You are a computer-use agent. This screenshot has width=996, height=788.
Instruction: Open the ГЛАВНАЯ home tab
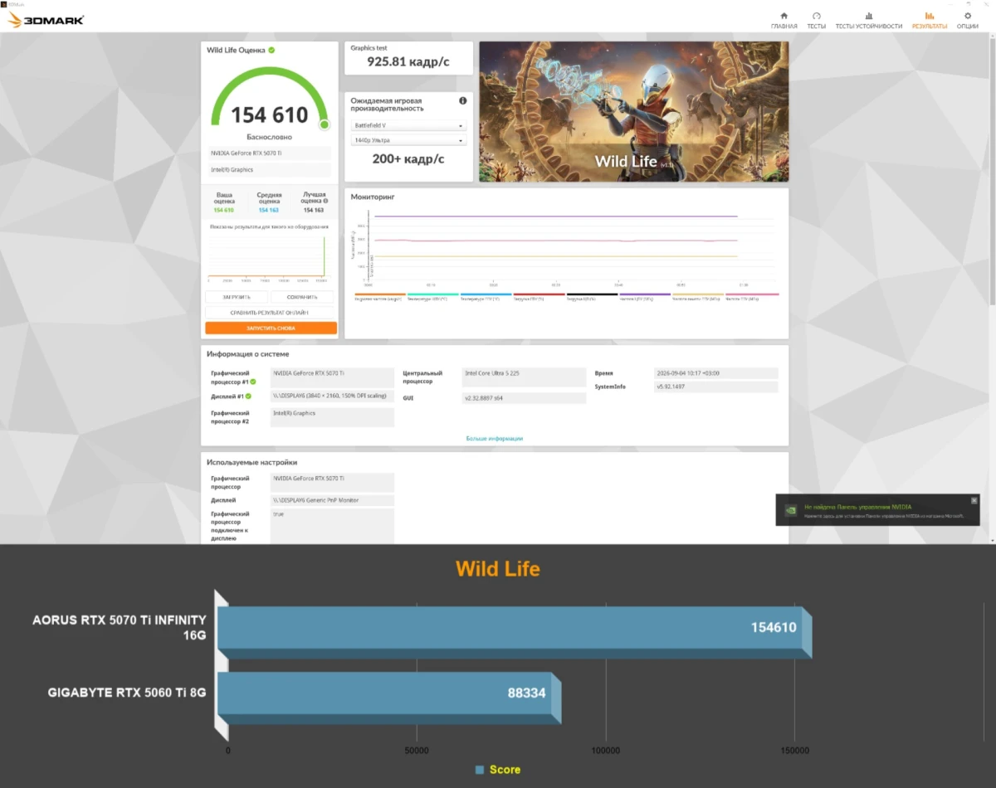pos(784,20)
